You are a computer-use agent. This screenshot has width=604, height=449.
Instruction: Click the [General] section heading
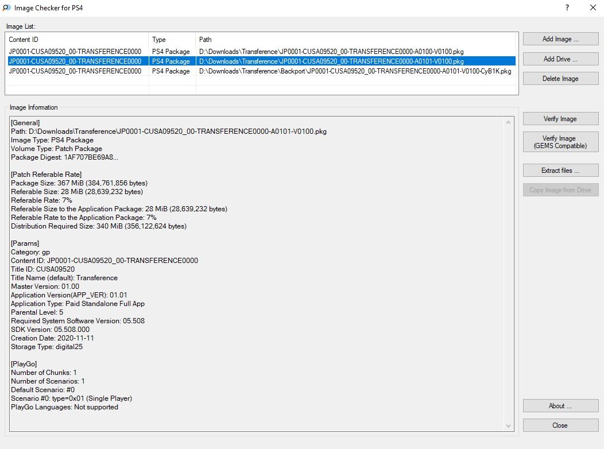pyautogui.click(x=25, y=122)
